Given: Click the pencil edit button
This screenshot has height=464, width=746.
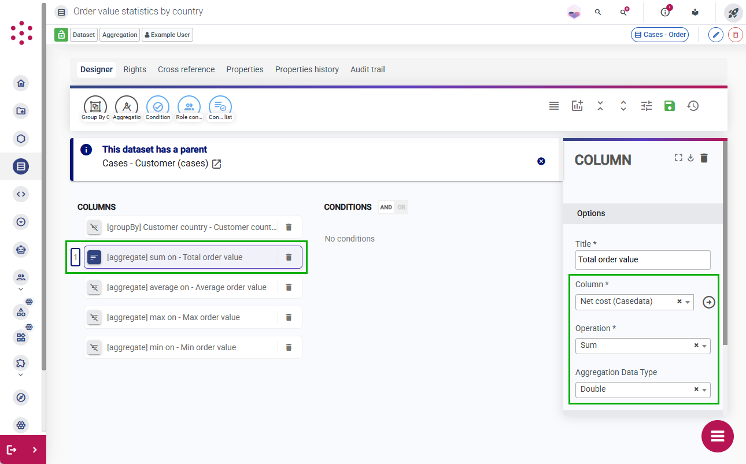Looking at the screenshot, I should pyautogui.click(x=716, y=35).
